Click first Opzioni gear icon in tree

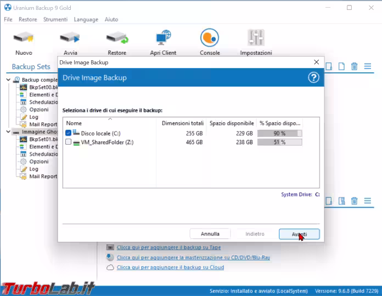[x=24, y=110]
